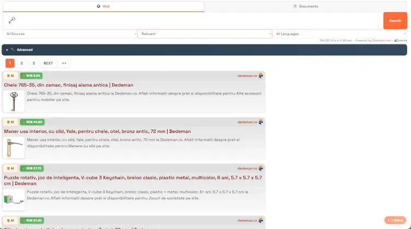Open the Cheie 765-35 result link
Screen dimensions: 411x229
click(x=68, y=85)
